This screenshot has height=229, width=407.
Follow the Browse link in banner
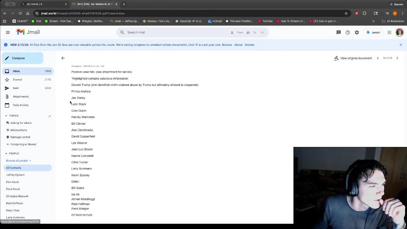227,45
